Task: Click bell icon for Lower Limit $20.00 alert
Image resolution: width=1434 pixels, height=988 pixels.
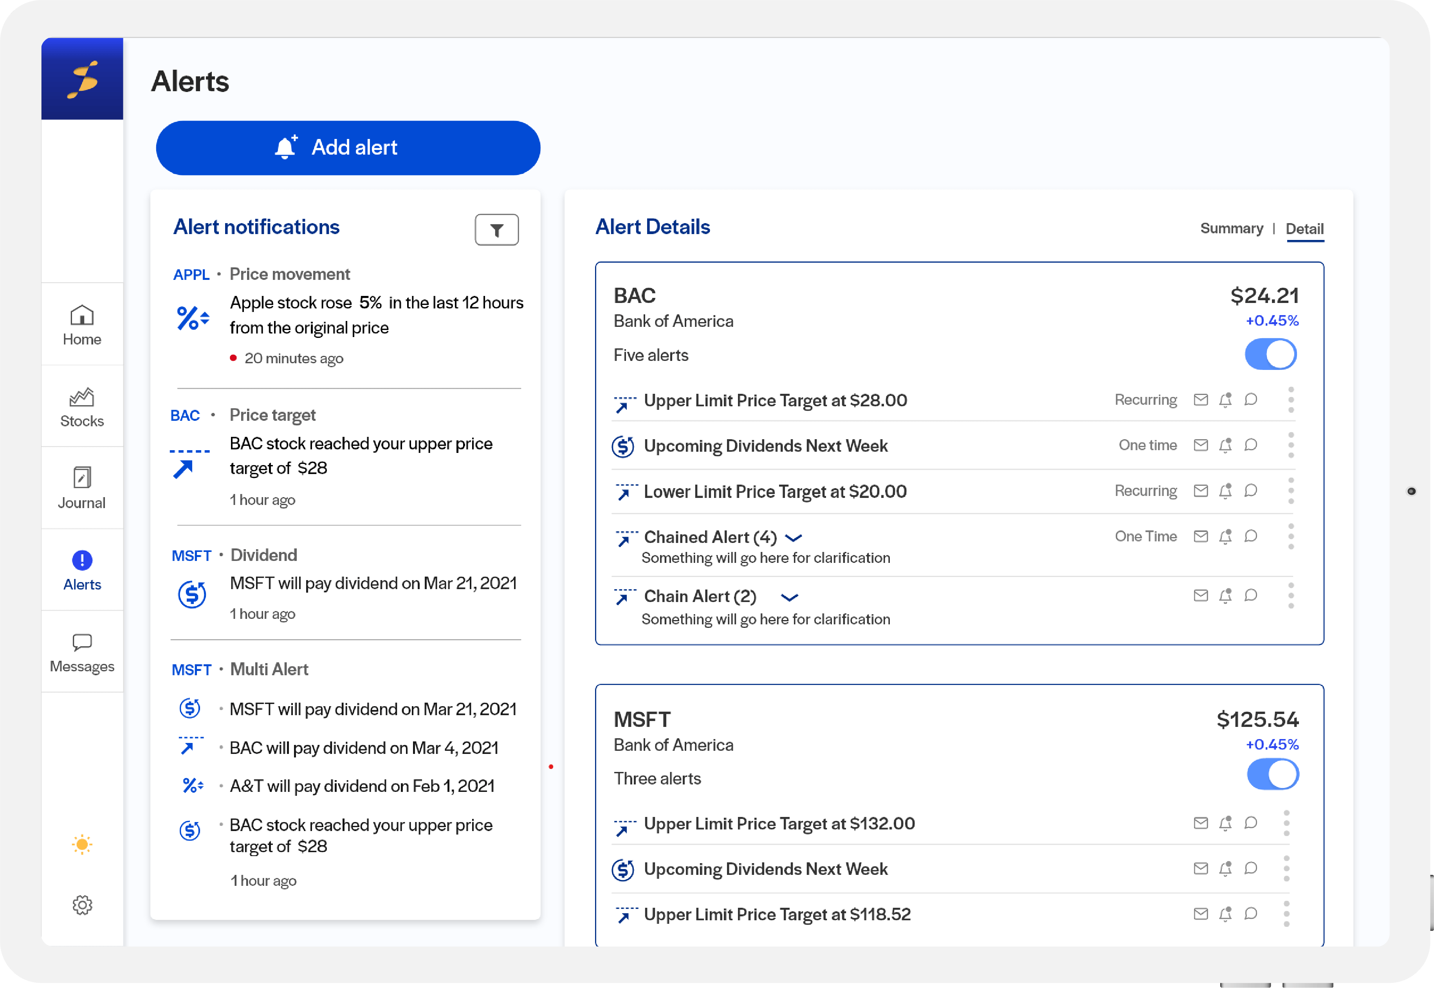Action: (1225, 491)
